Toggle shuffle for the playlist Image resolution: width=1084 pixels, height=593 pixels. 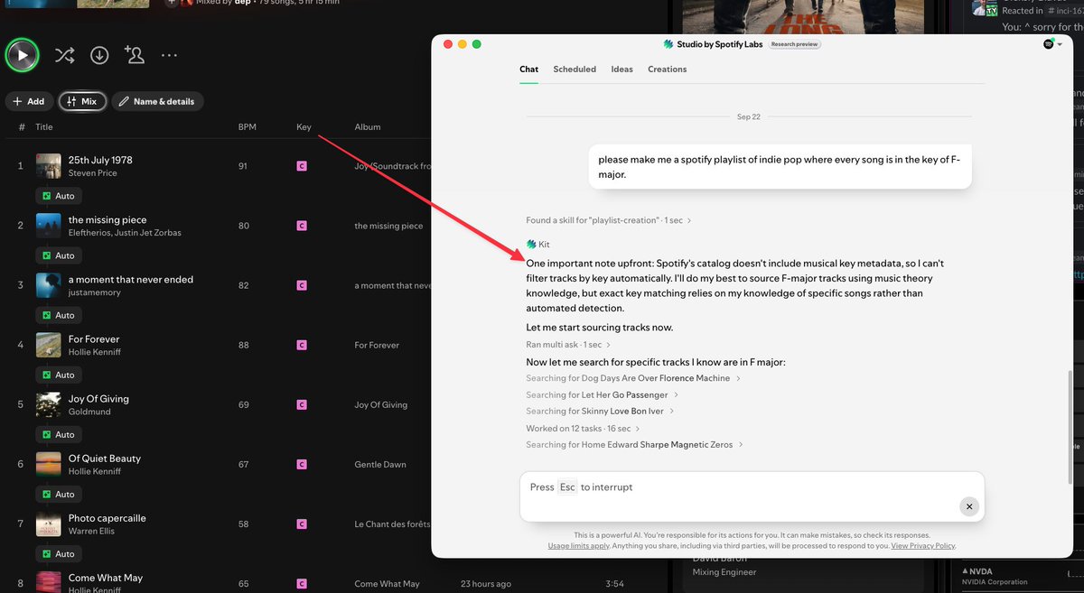click(64, 55)
